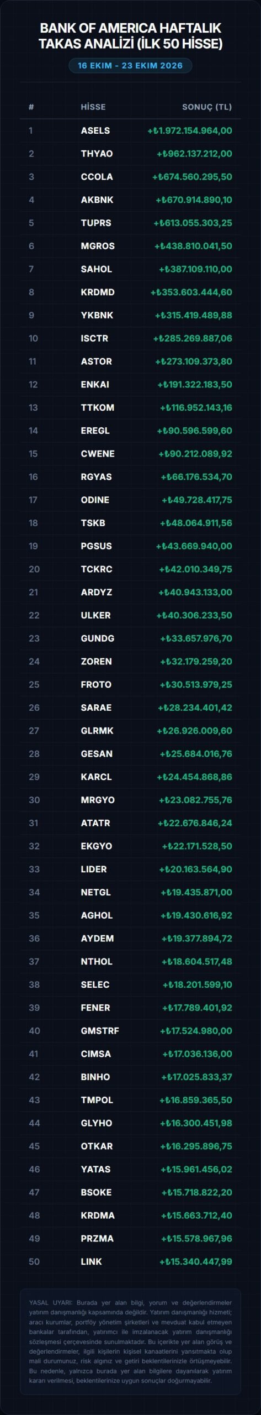This screenshot has width=261, height=1415.
Task: Click the ASELS stock row
Action: click(x=130, y=130)
